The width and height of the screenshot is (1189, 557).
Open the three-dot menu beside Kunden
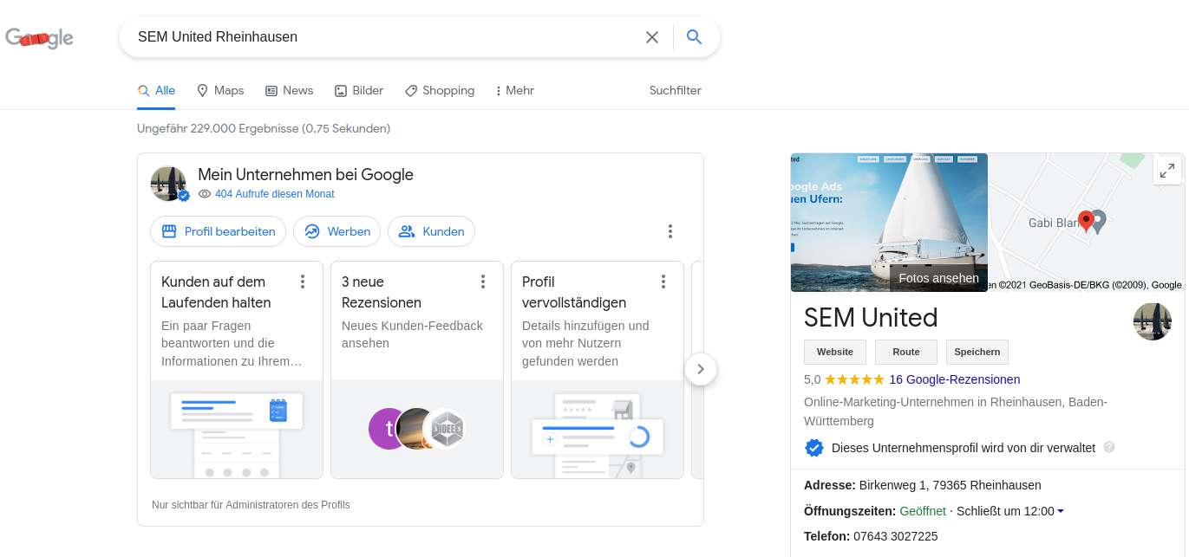670,231
